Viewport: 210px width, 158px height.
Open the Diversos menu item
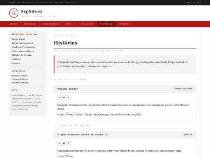[124, 24]
